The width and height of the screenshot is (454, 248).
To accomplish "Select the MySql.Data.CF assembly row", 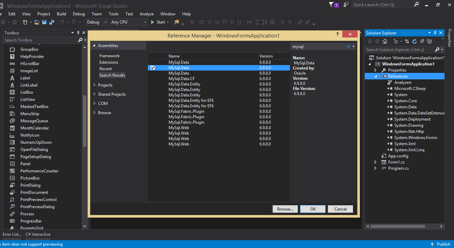I will 219,79.
